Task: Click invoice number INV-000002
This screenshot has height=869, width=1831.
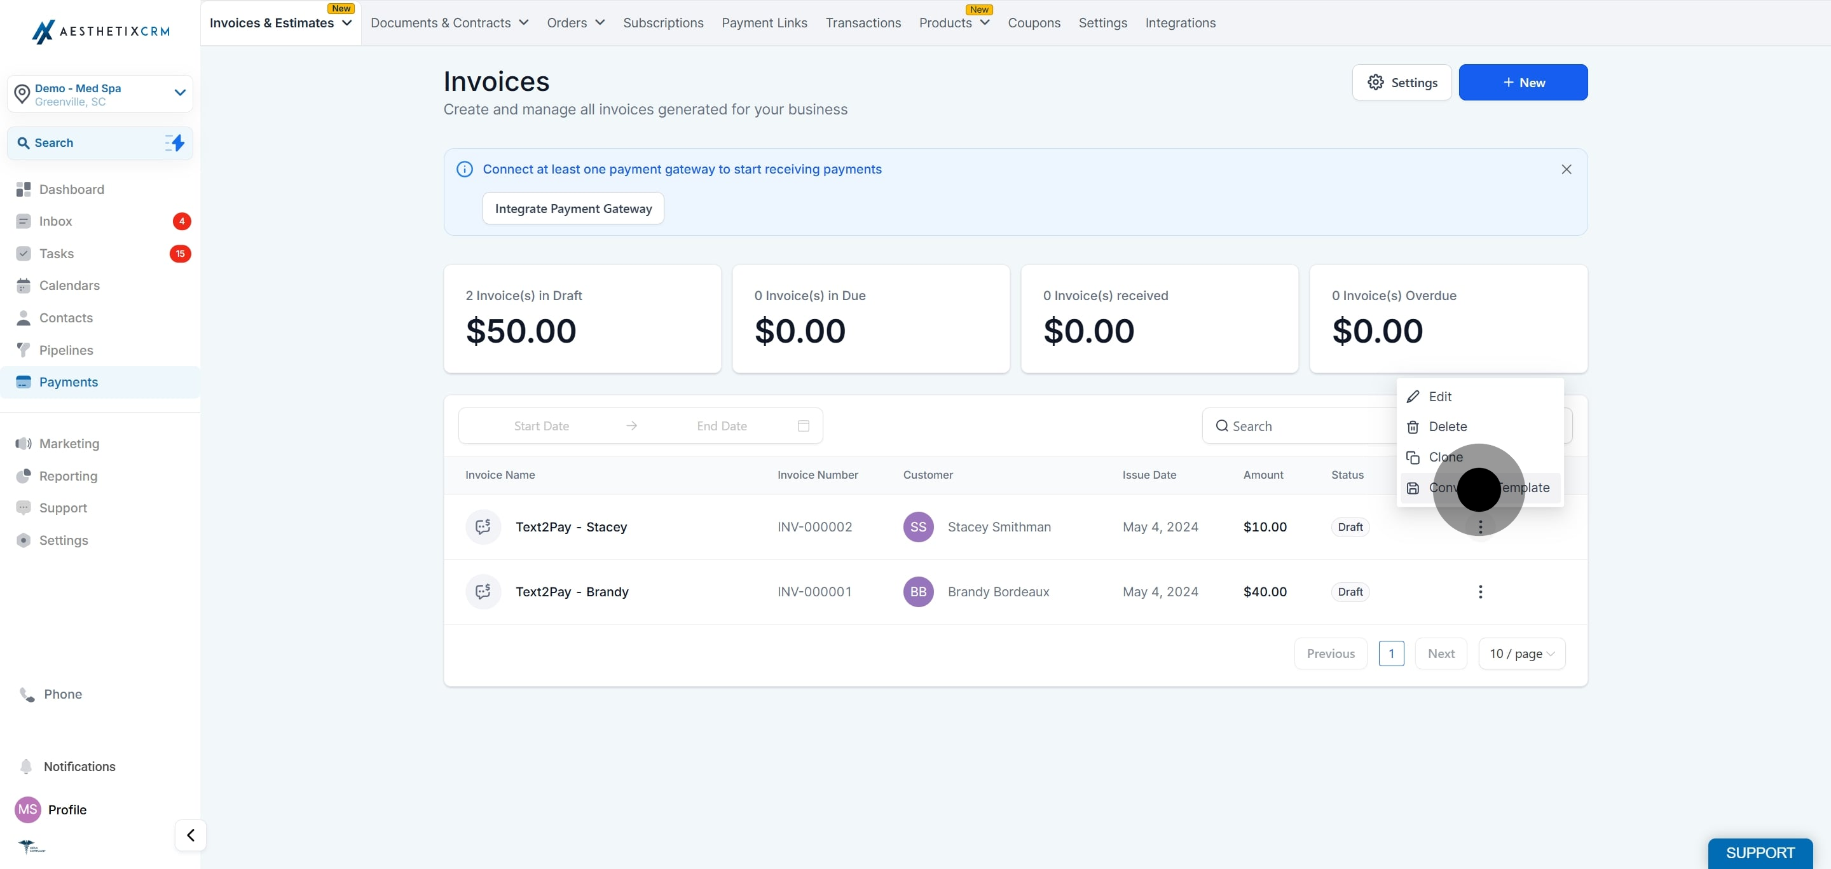Action: [x=814, y=526]
